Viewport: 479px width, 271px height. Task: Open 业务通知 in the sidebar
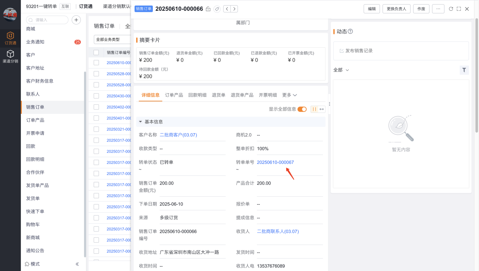35,42
